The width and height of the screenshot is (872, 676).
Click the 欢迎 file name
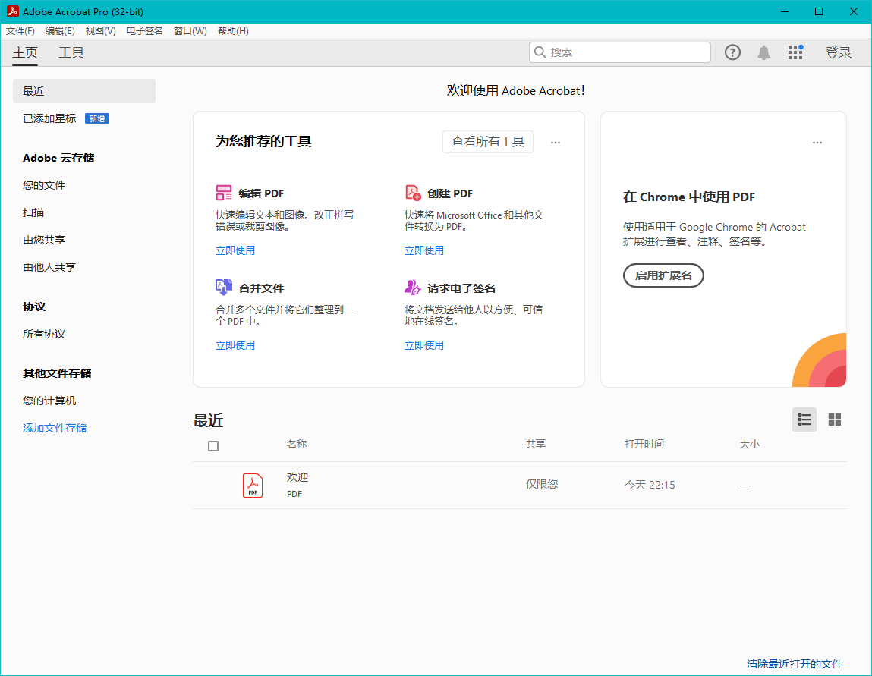297,477
